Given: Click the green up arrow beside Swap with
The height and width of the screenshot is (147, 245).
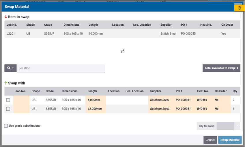Looking at the screenshot, I should click(6, 83).
